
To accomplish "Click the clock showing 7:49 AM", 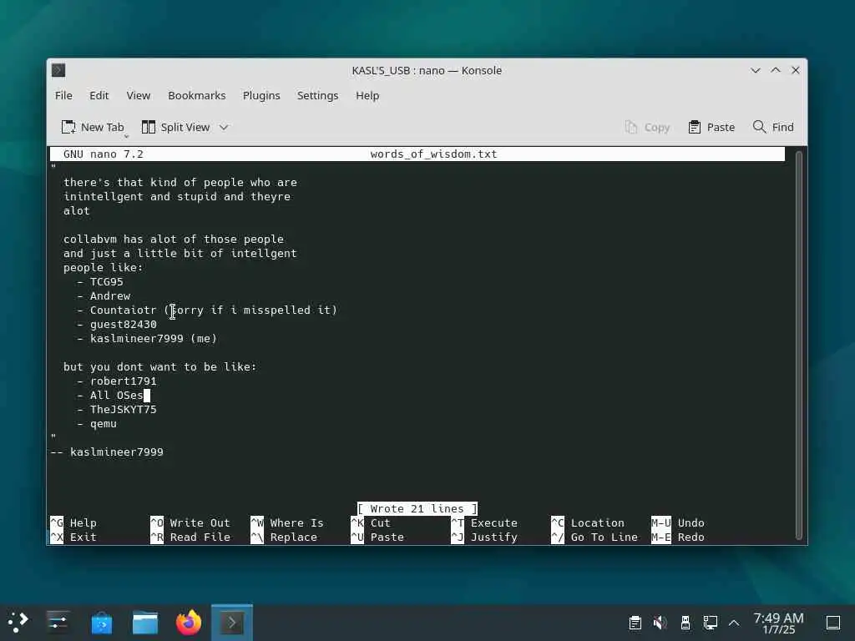I will click(x=778, y=623).
